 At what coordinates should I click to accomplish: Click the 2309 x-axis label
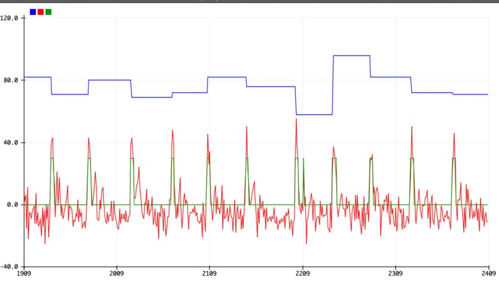pos(395,274)
